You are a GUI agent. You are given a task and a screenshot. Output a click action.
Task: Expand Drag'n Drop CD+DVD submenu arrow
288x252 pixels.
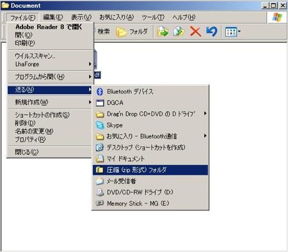[205, 113]
